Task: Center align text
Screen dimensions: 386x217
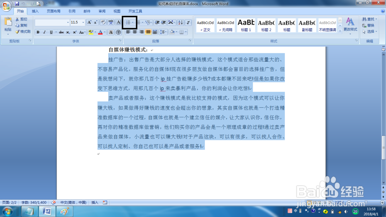Action: click(x=135, y=32)
